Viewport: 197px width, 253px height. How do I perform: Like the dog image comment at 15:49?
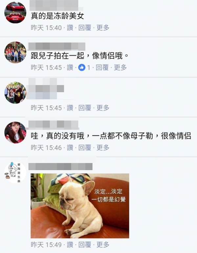[x=70, y=244]
